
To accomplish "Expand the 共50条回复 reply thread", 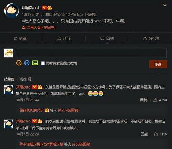I will coord(81,144).
